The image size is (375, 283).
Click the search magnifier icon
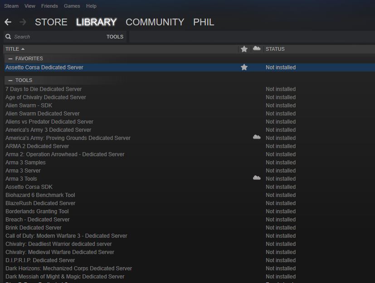[x=8, y=37]
